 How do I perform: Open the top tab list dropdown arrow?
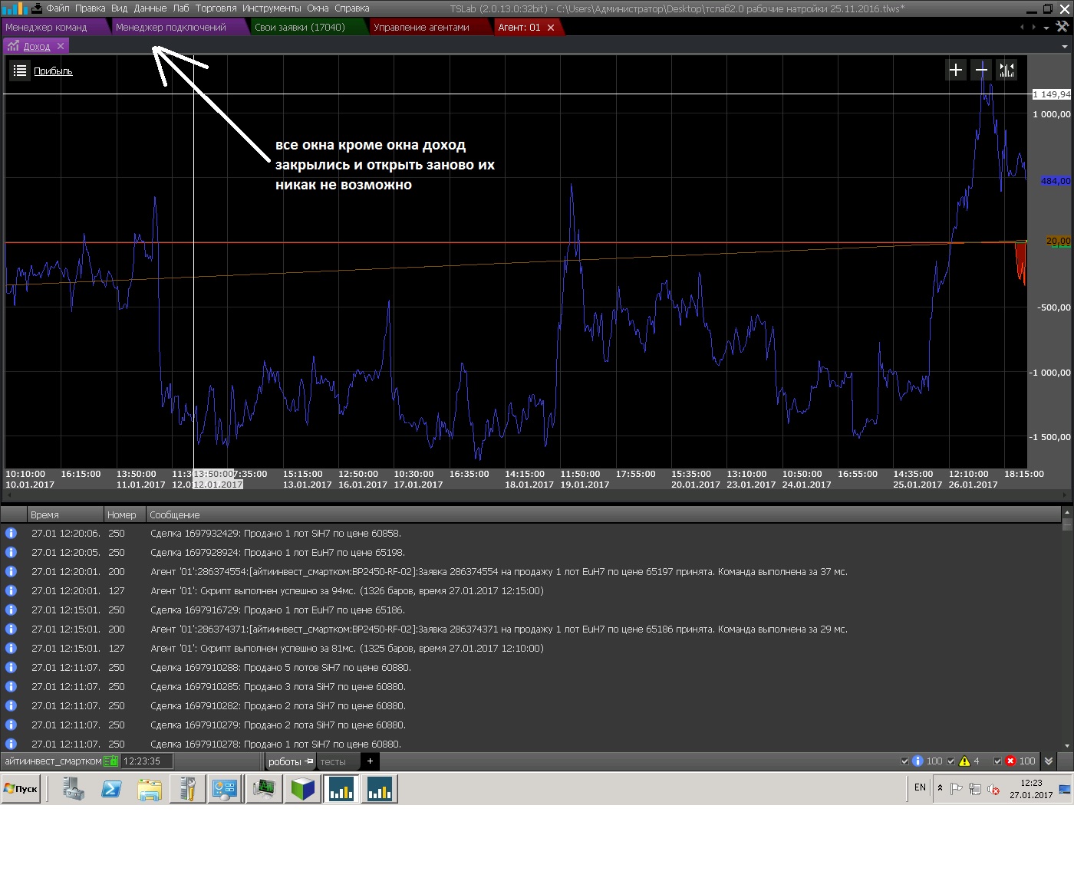(1046, 28)
